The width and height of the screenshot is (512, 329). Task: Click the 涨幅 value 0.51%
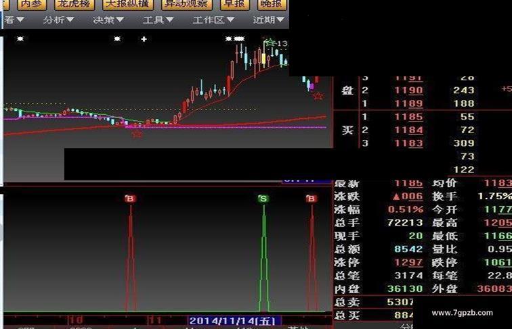pos(406,209)
